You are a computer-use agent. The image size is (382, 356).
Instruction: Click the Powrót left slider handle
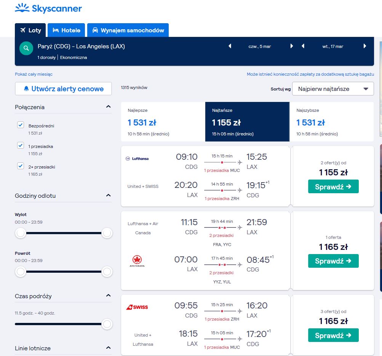tap(21, 272)
